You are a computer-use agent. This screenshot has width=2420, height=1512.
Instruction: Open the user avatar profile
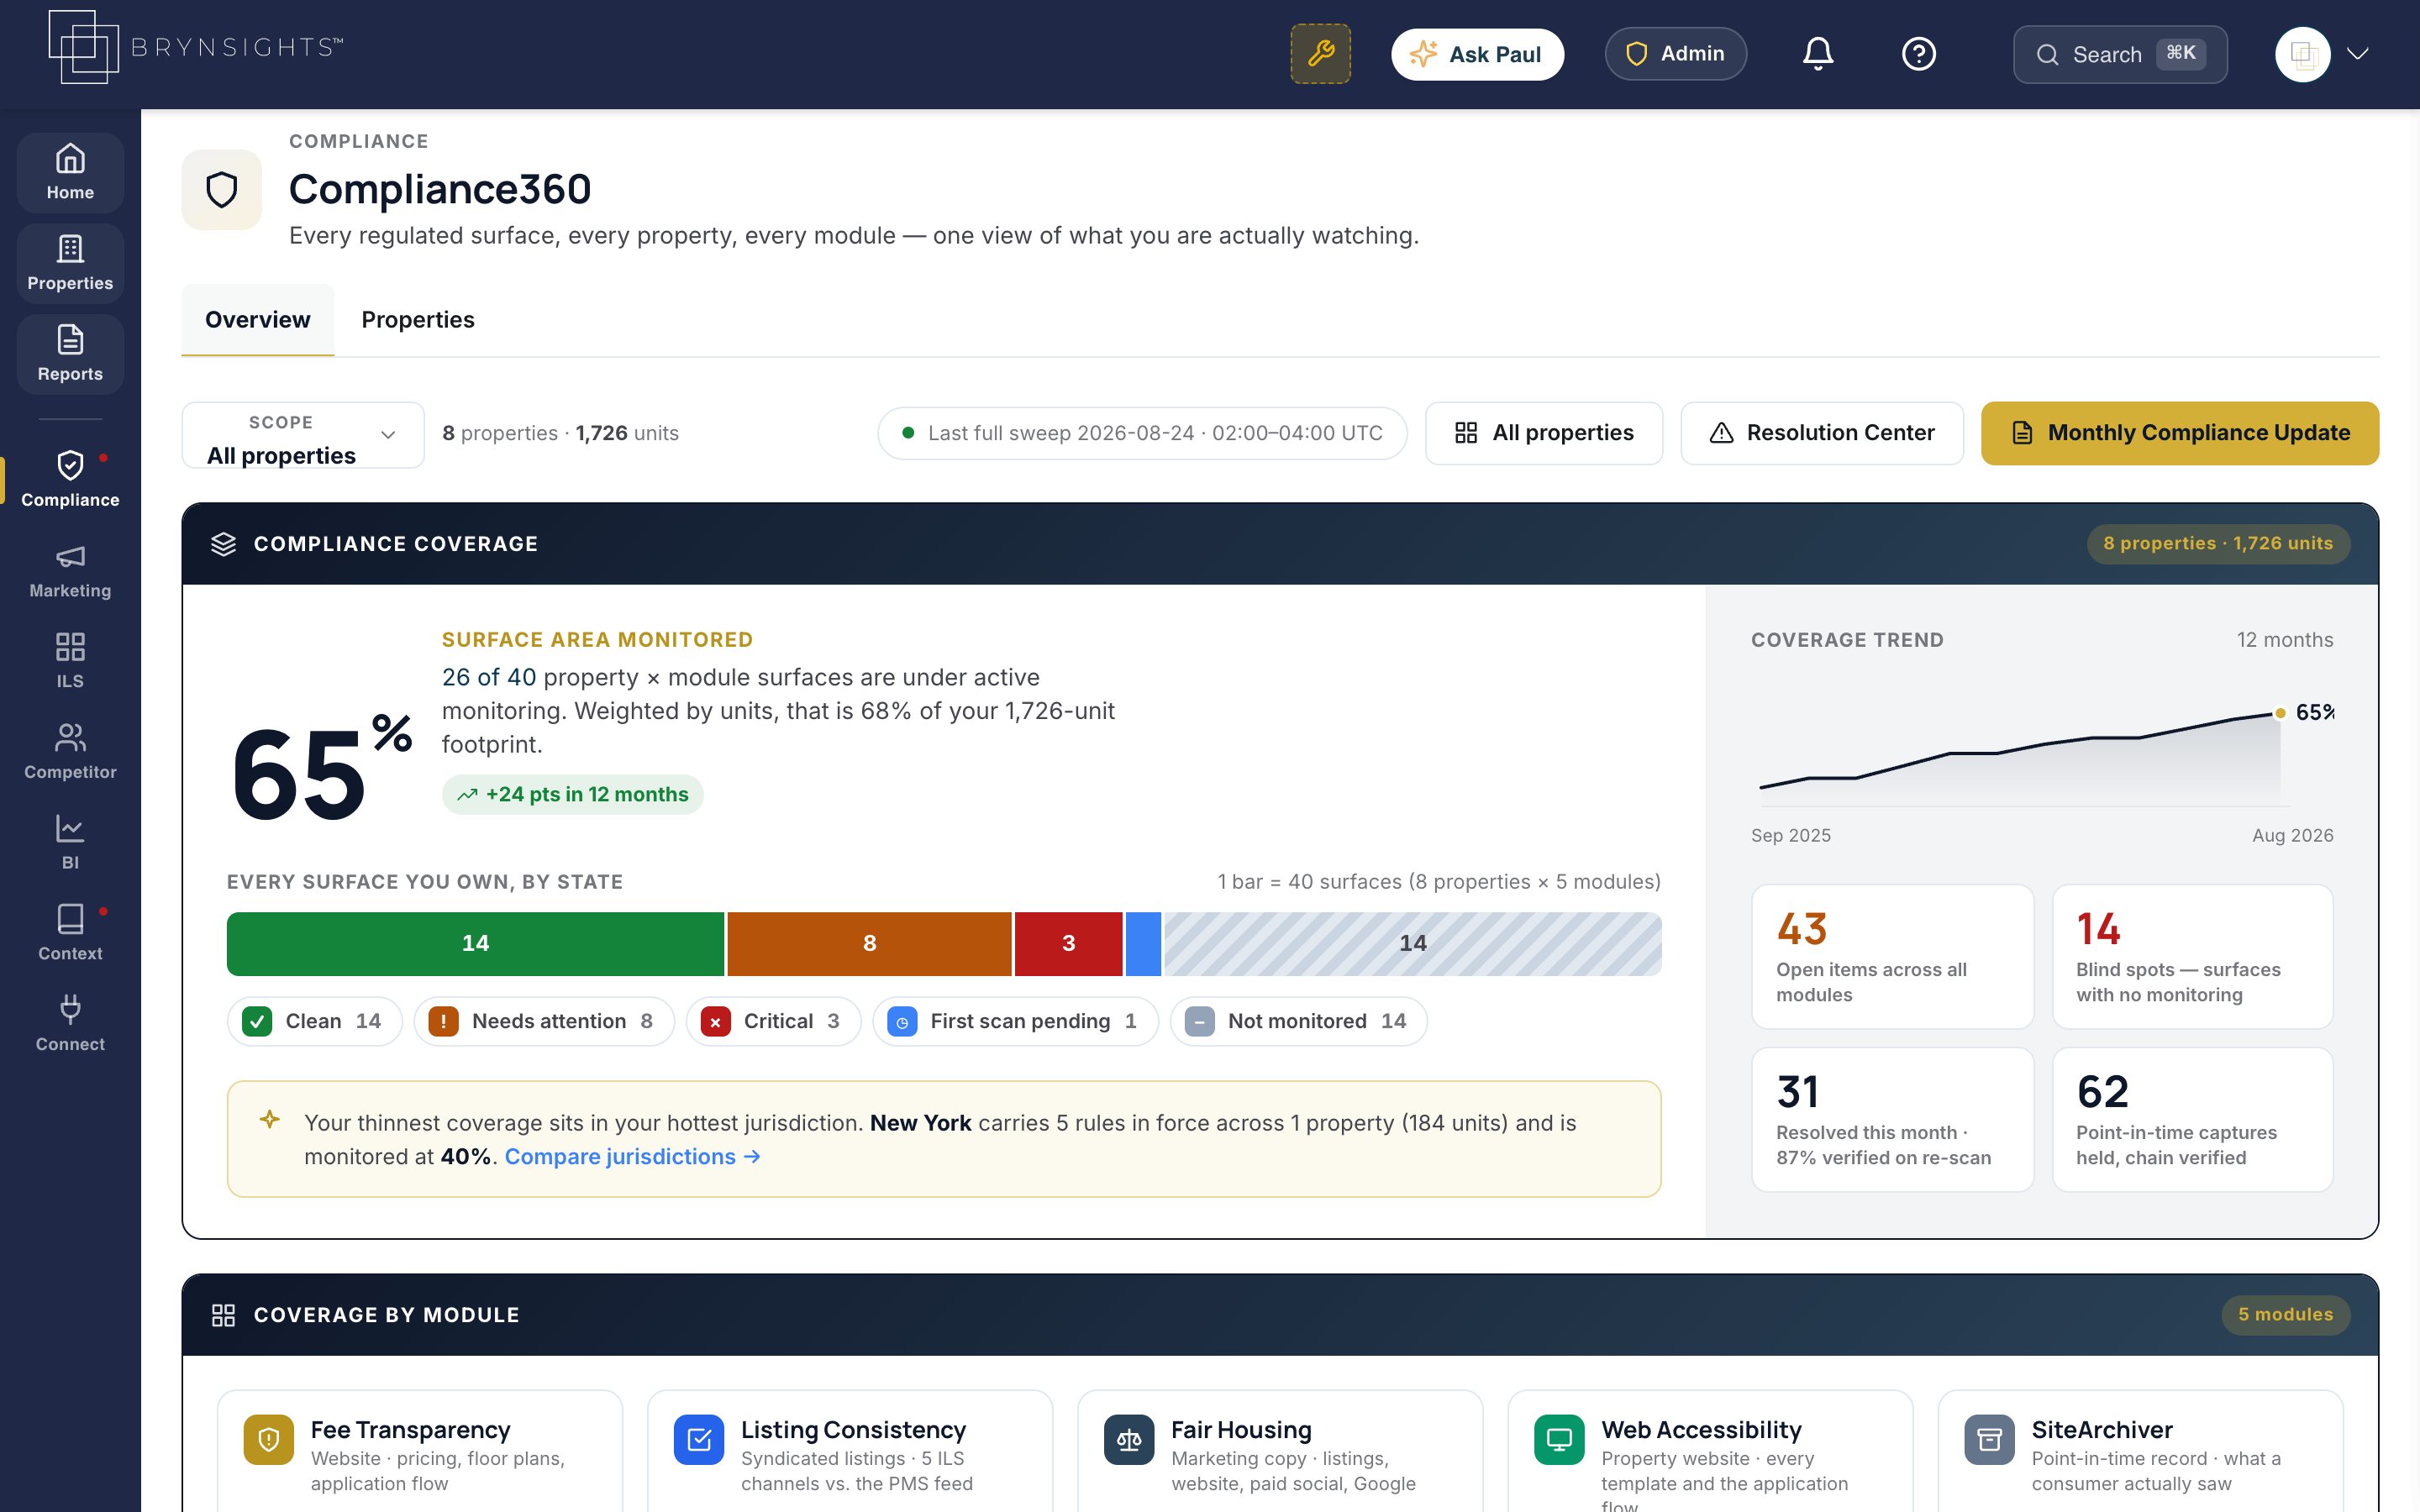pyautogui.click(x=2302, y=54)
